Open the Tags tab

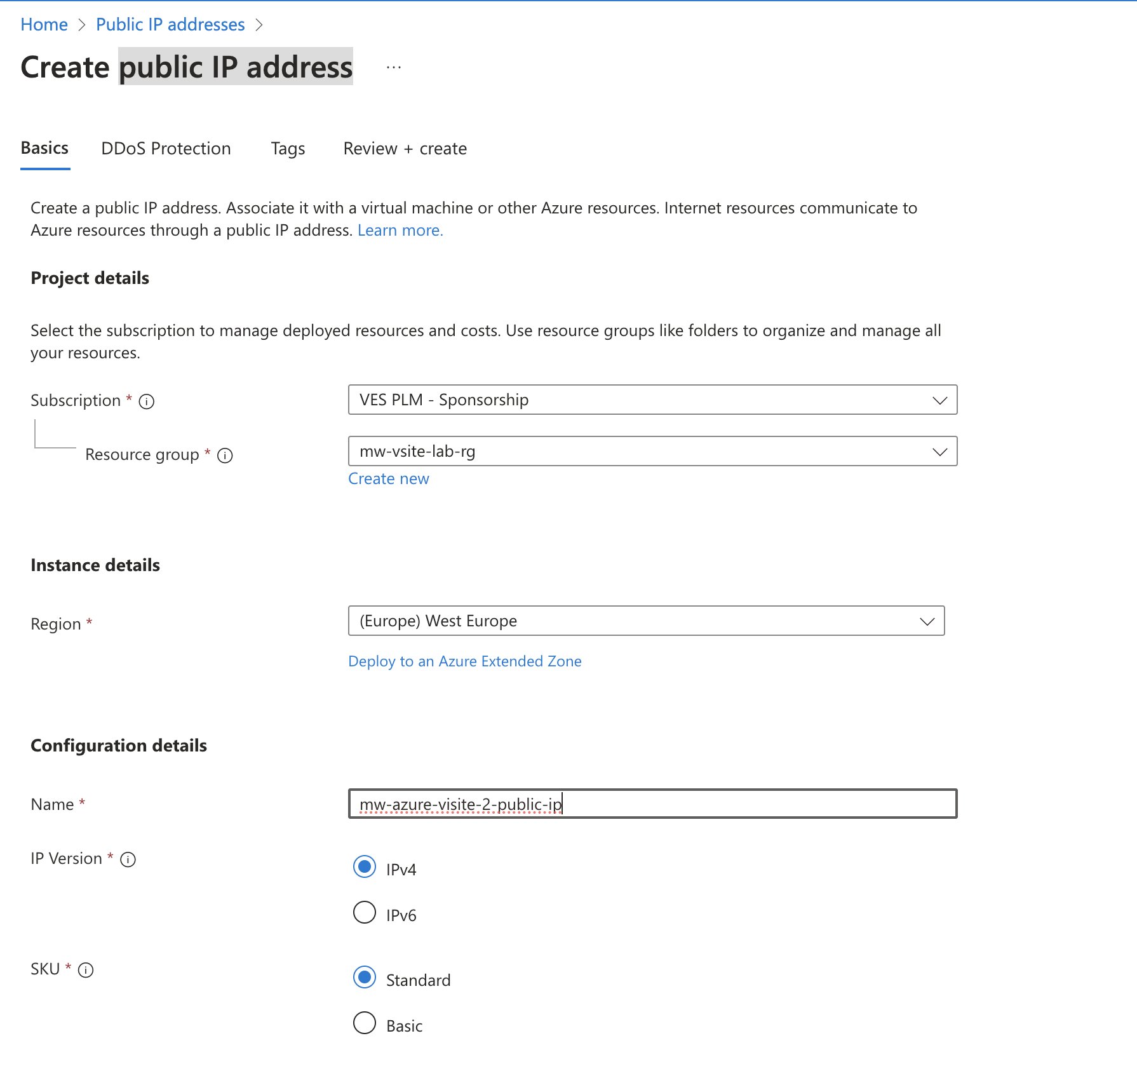click(287, 148)
